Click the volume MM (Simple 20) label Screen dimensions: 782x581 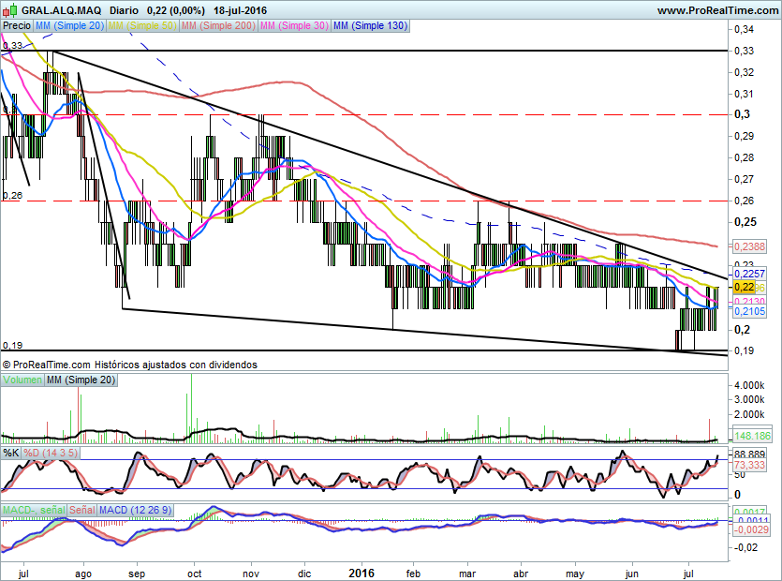82,380
